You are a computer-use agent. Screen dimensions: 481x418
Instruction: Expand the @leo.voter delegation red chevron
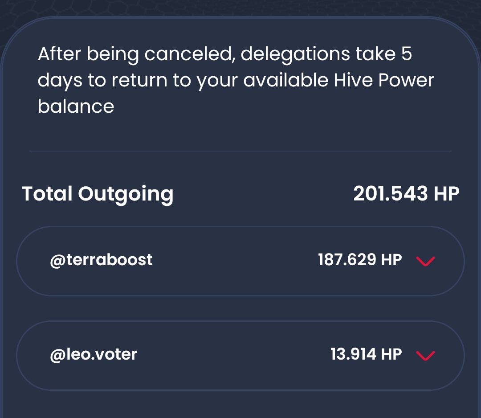coord(425,356)
